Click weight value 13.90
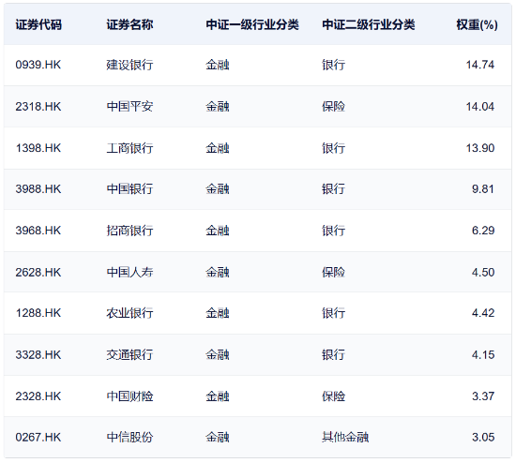Viewport: 516px width, 463px height. tap(480, 148)
